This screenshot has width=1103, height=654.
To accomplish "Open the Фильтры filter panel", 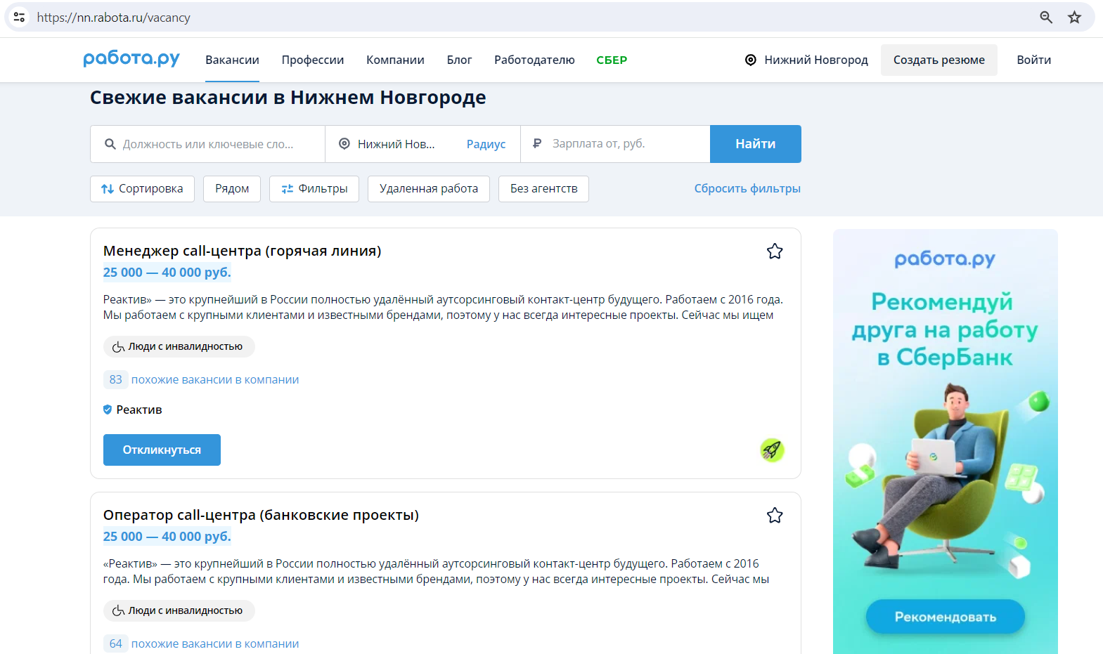I will tap(314, 189).
